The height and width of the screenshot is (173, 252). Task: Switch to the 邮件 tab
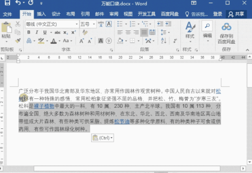click(x=99, y=14)
